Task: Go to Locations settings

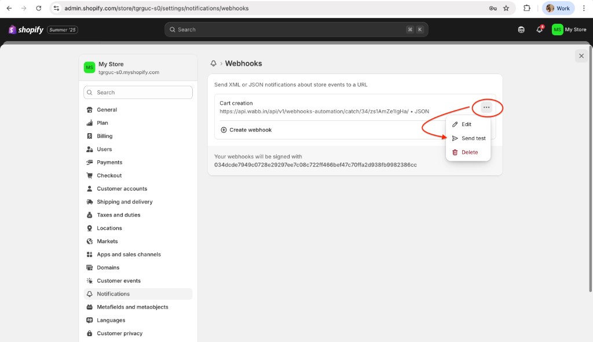Action: pos(138,228)
